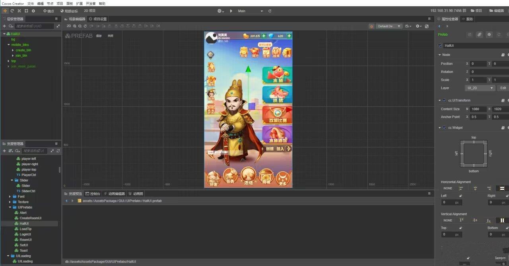The height and width of the screenshot is (266, 509).
Task: Zoom in the scene view
Action: coord(75,26)
